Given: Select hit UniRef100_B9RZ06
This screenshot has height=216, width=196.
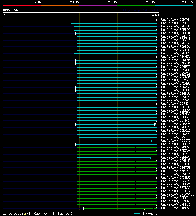Looking at the screenshot, I should pos(176,151).
